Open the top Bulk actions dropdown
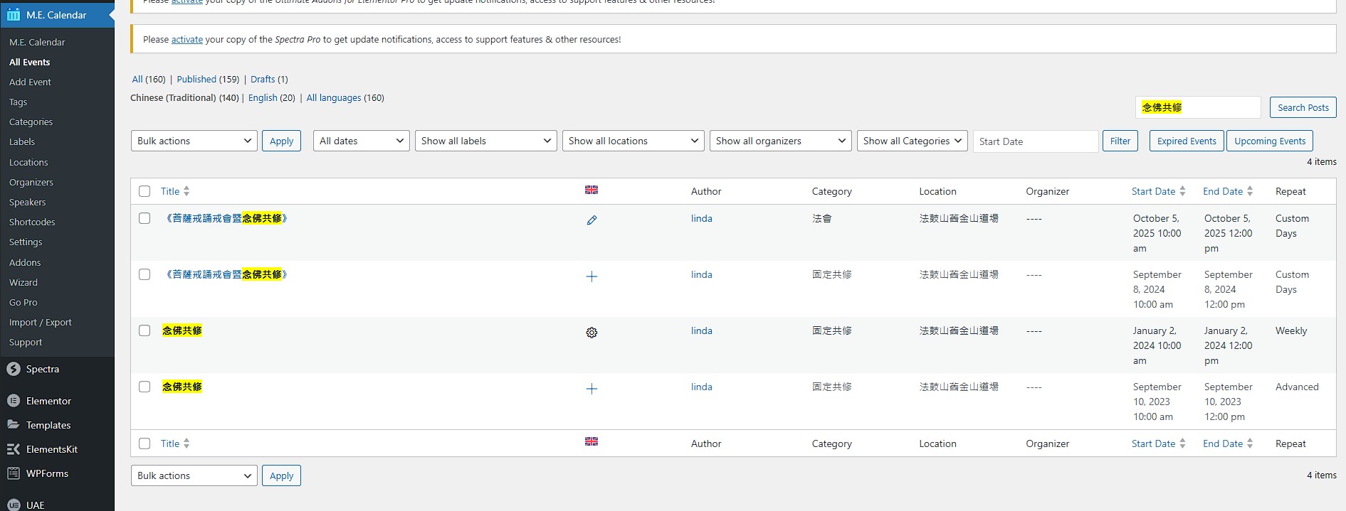 click(194, 141)
